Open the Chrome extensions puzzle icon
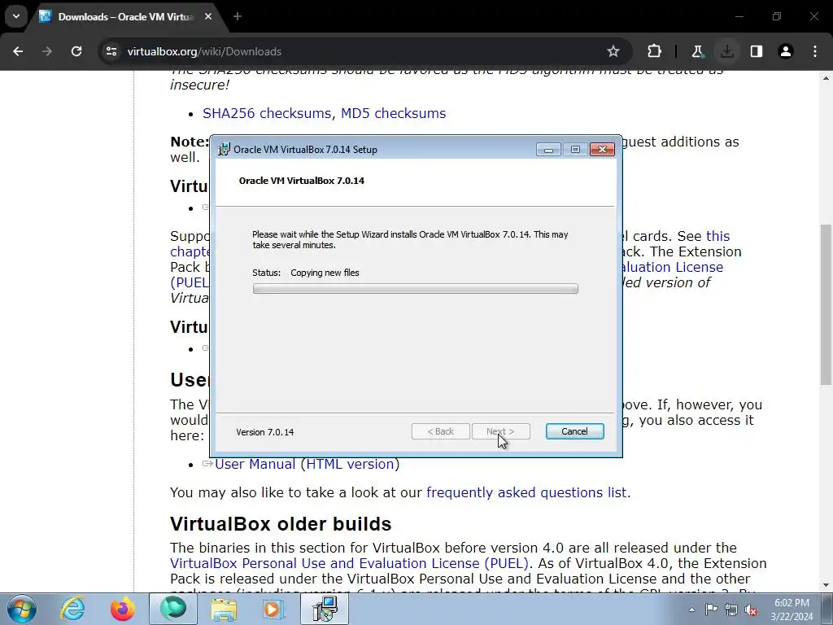 (655, 51)
